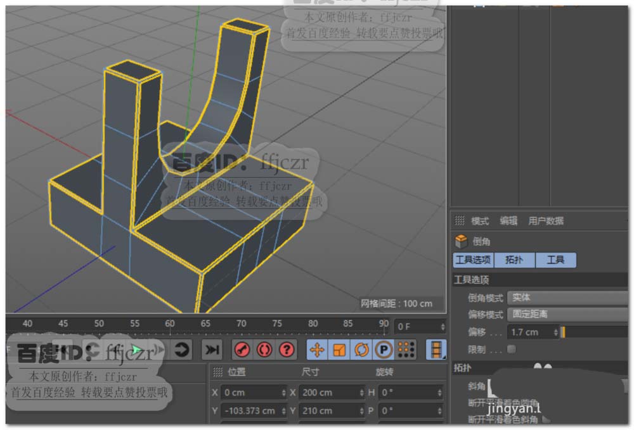Click the red question mark keyframe selection icon

[287, 350]
